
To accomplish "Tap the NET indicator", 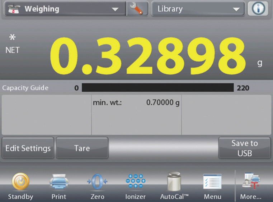I will click(x=13, y=50).
